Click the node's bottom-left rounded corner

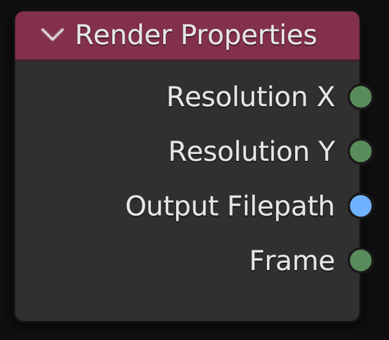click(x=19, y=317)
